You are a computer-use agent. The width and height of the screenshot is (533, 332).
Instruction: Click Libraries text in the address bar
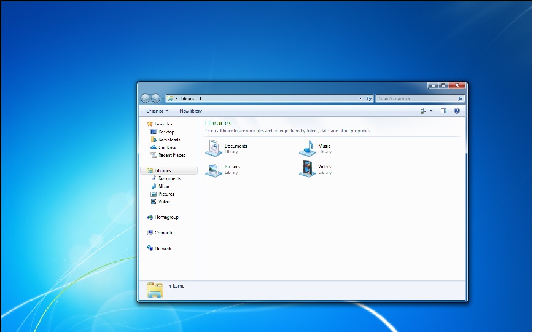pos(189,98)
